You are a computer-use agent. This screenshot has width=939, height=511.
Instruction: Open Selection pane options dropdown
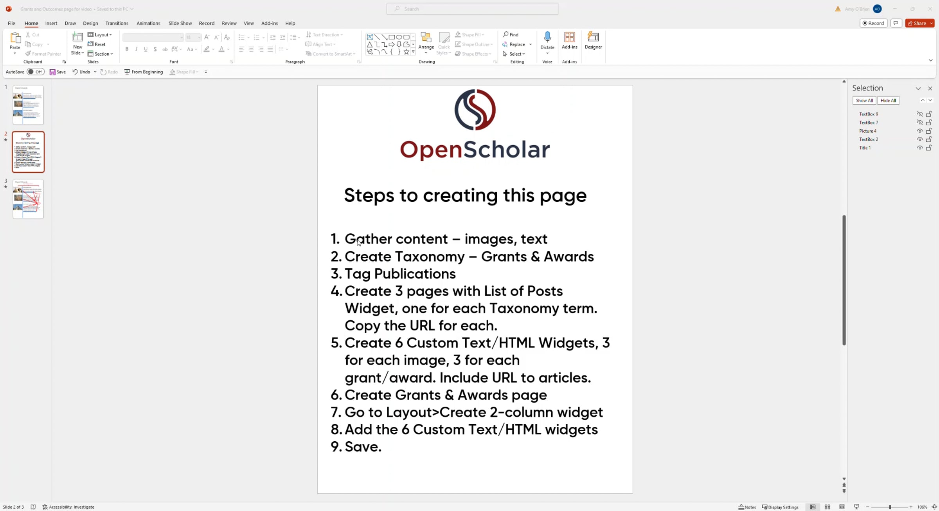(x=918, y=88)
